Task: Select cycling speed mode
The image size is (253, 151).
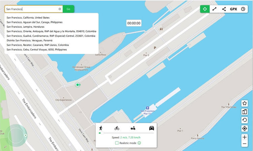Action: (117, 128)
